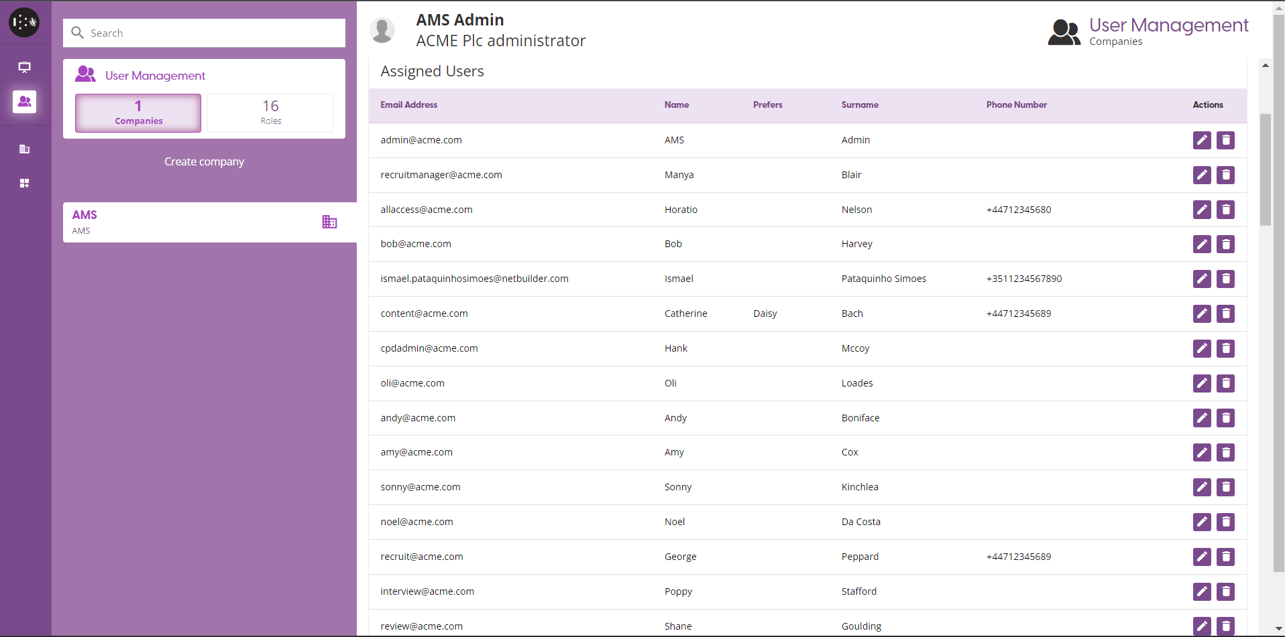Click the app logo at top left
1285x637 pixels.
point(24,22)
